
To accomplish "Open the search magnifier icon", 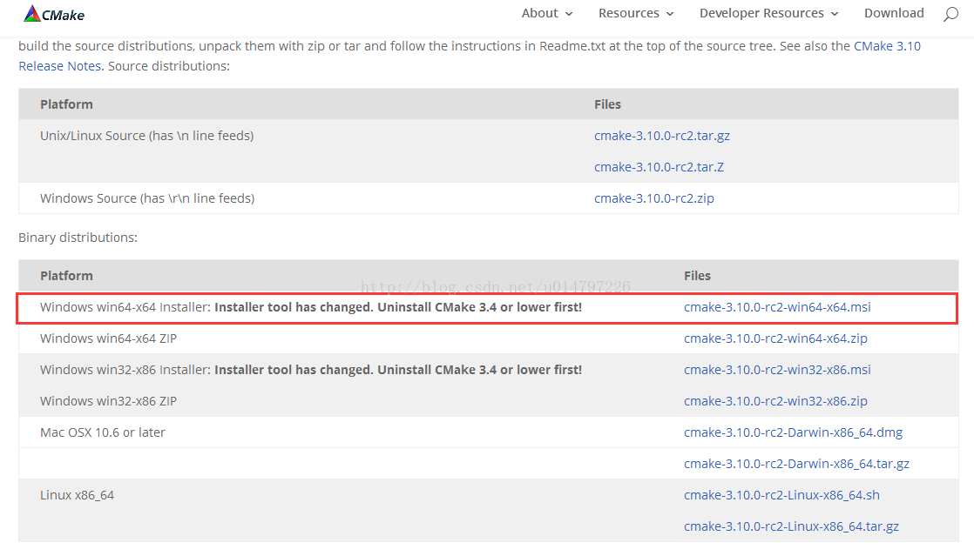I will [x=950, y=14].
